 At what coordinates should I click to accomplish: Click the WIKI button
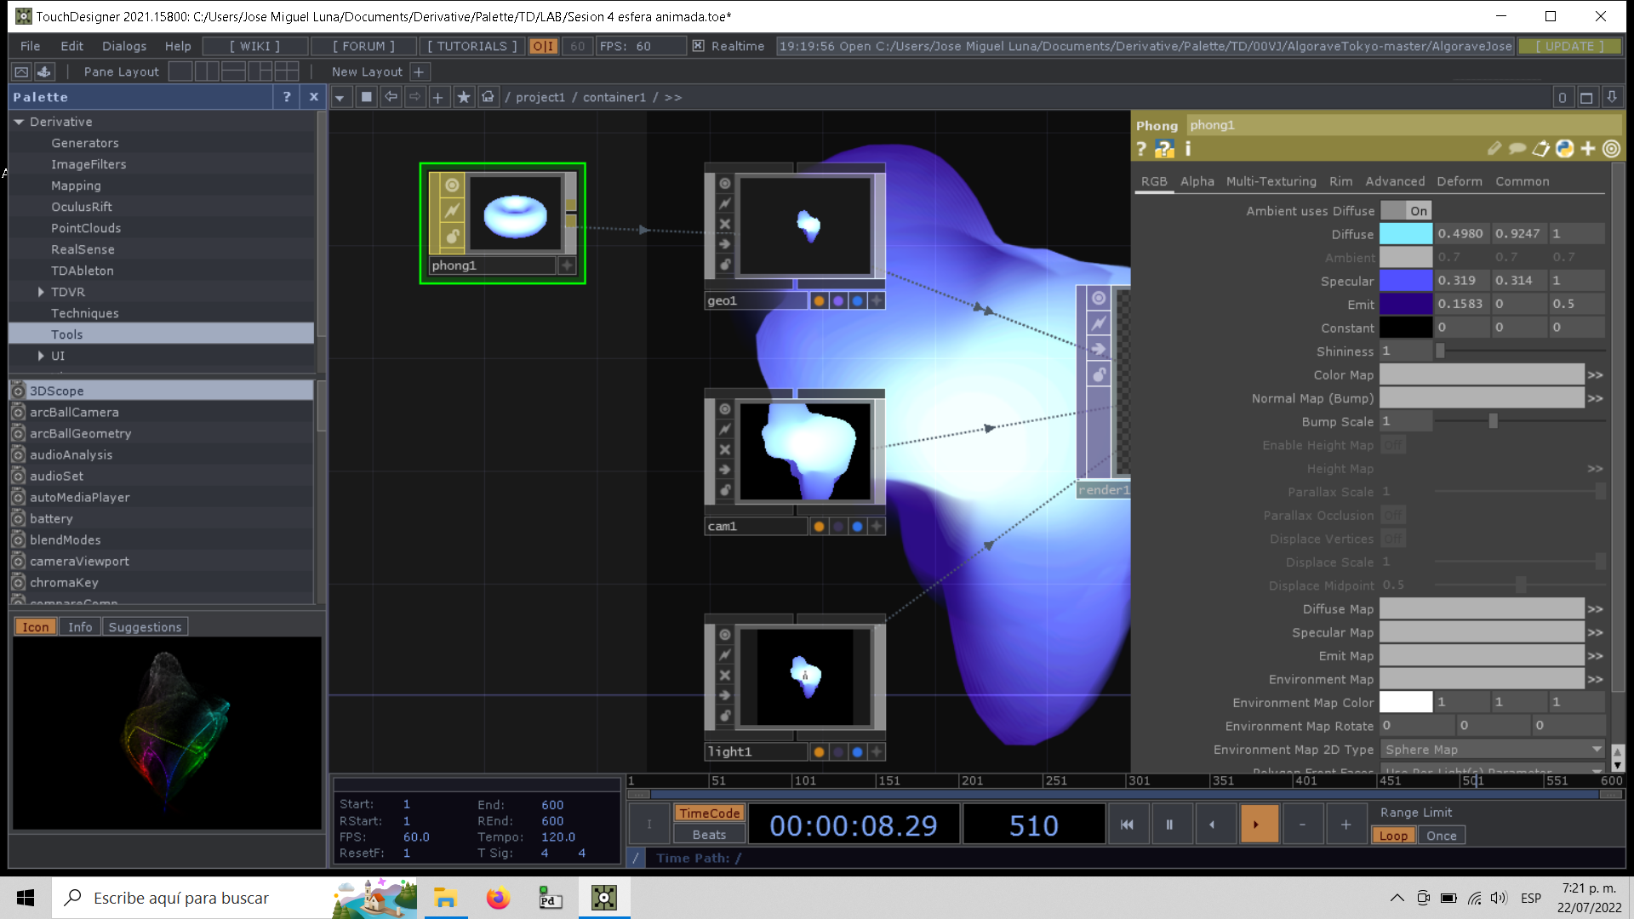pos(254,46)
